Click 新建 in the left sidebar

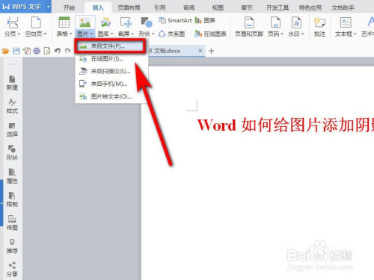click(x=12, y=83)
